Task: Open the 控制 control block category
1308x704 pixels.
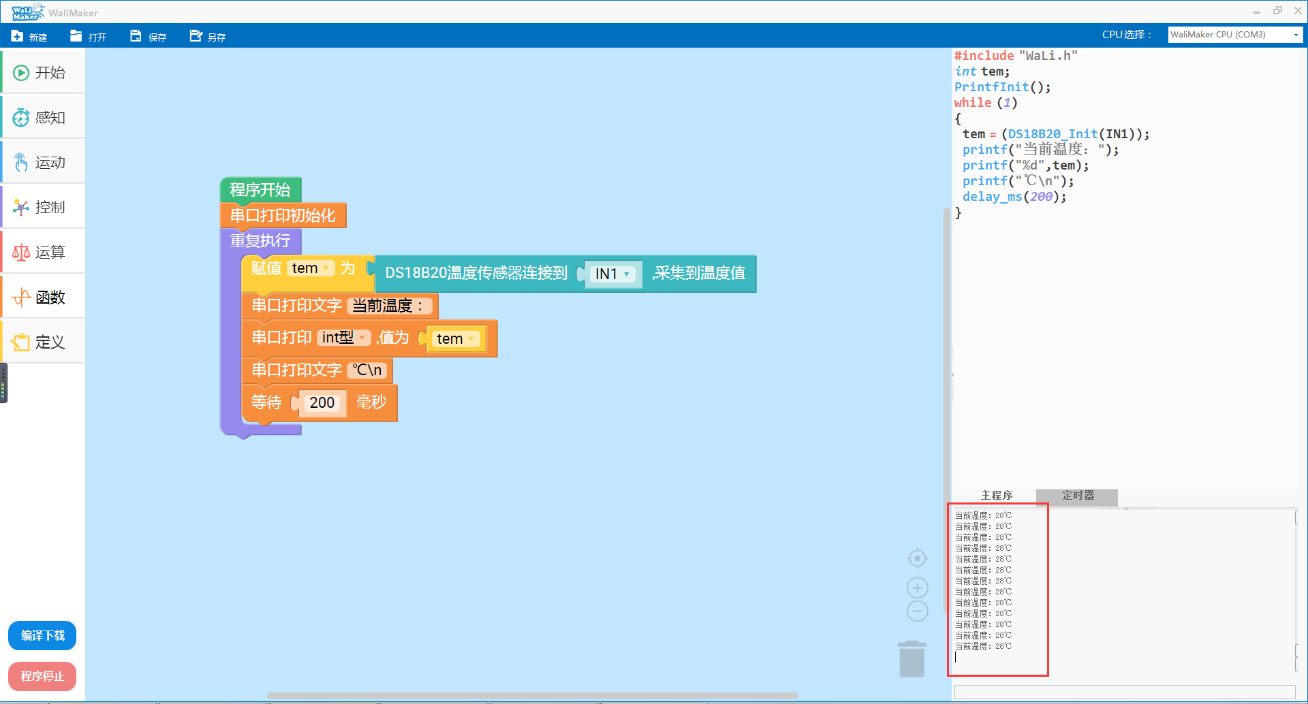Action: coord(42,208)
